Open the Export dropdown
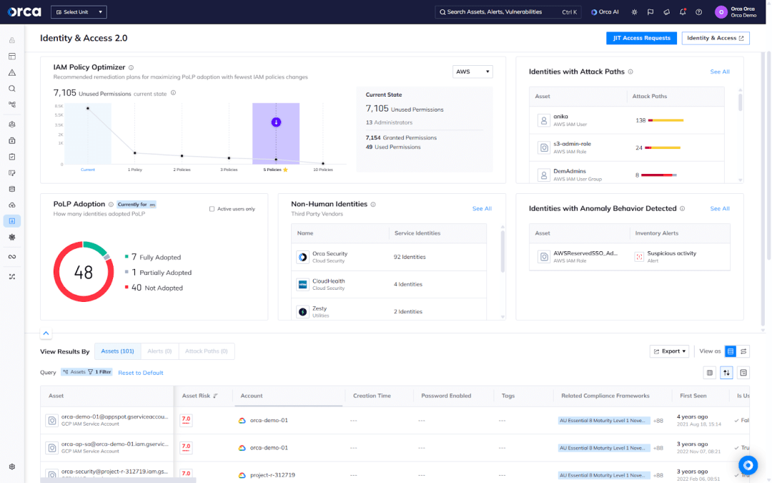This screenshot has width=772, height=483. pyautogui.click(x=670, y=351)
